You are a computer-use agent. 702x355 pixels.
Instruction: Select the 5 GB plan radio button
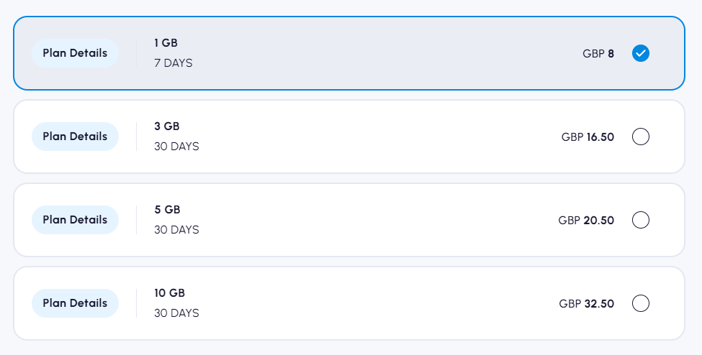coord(640,220)
